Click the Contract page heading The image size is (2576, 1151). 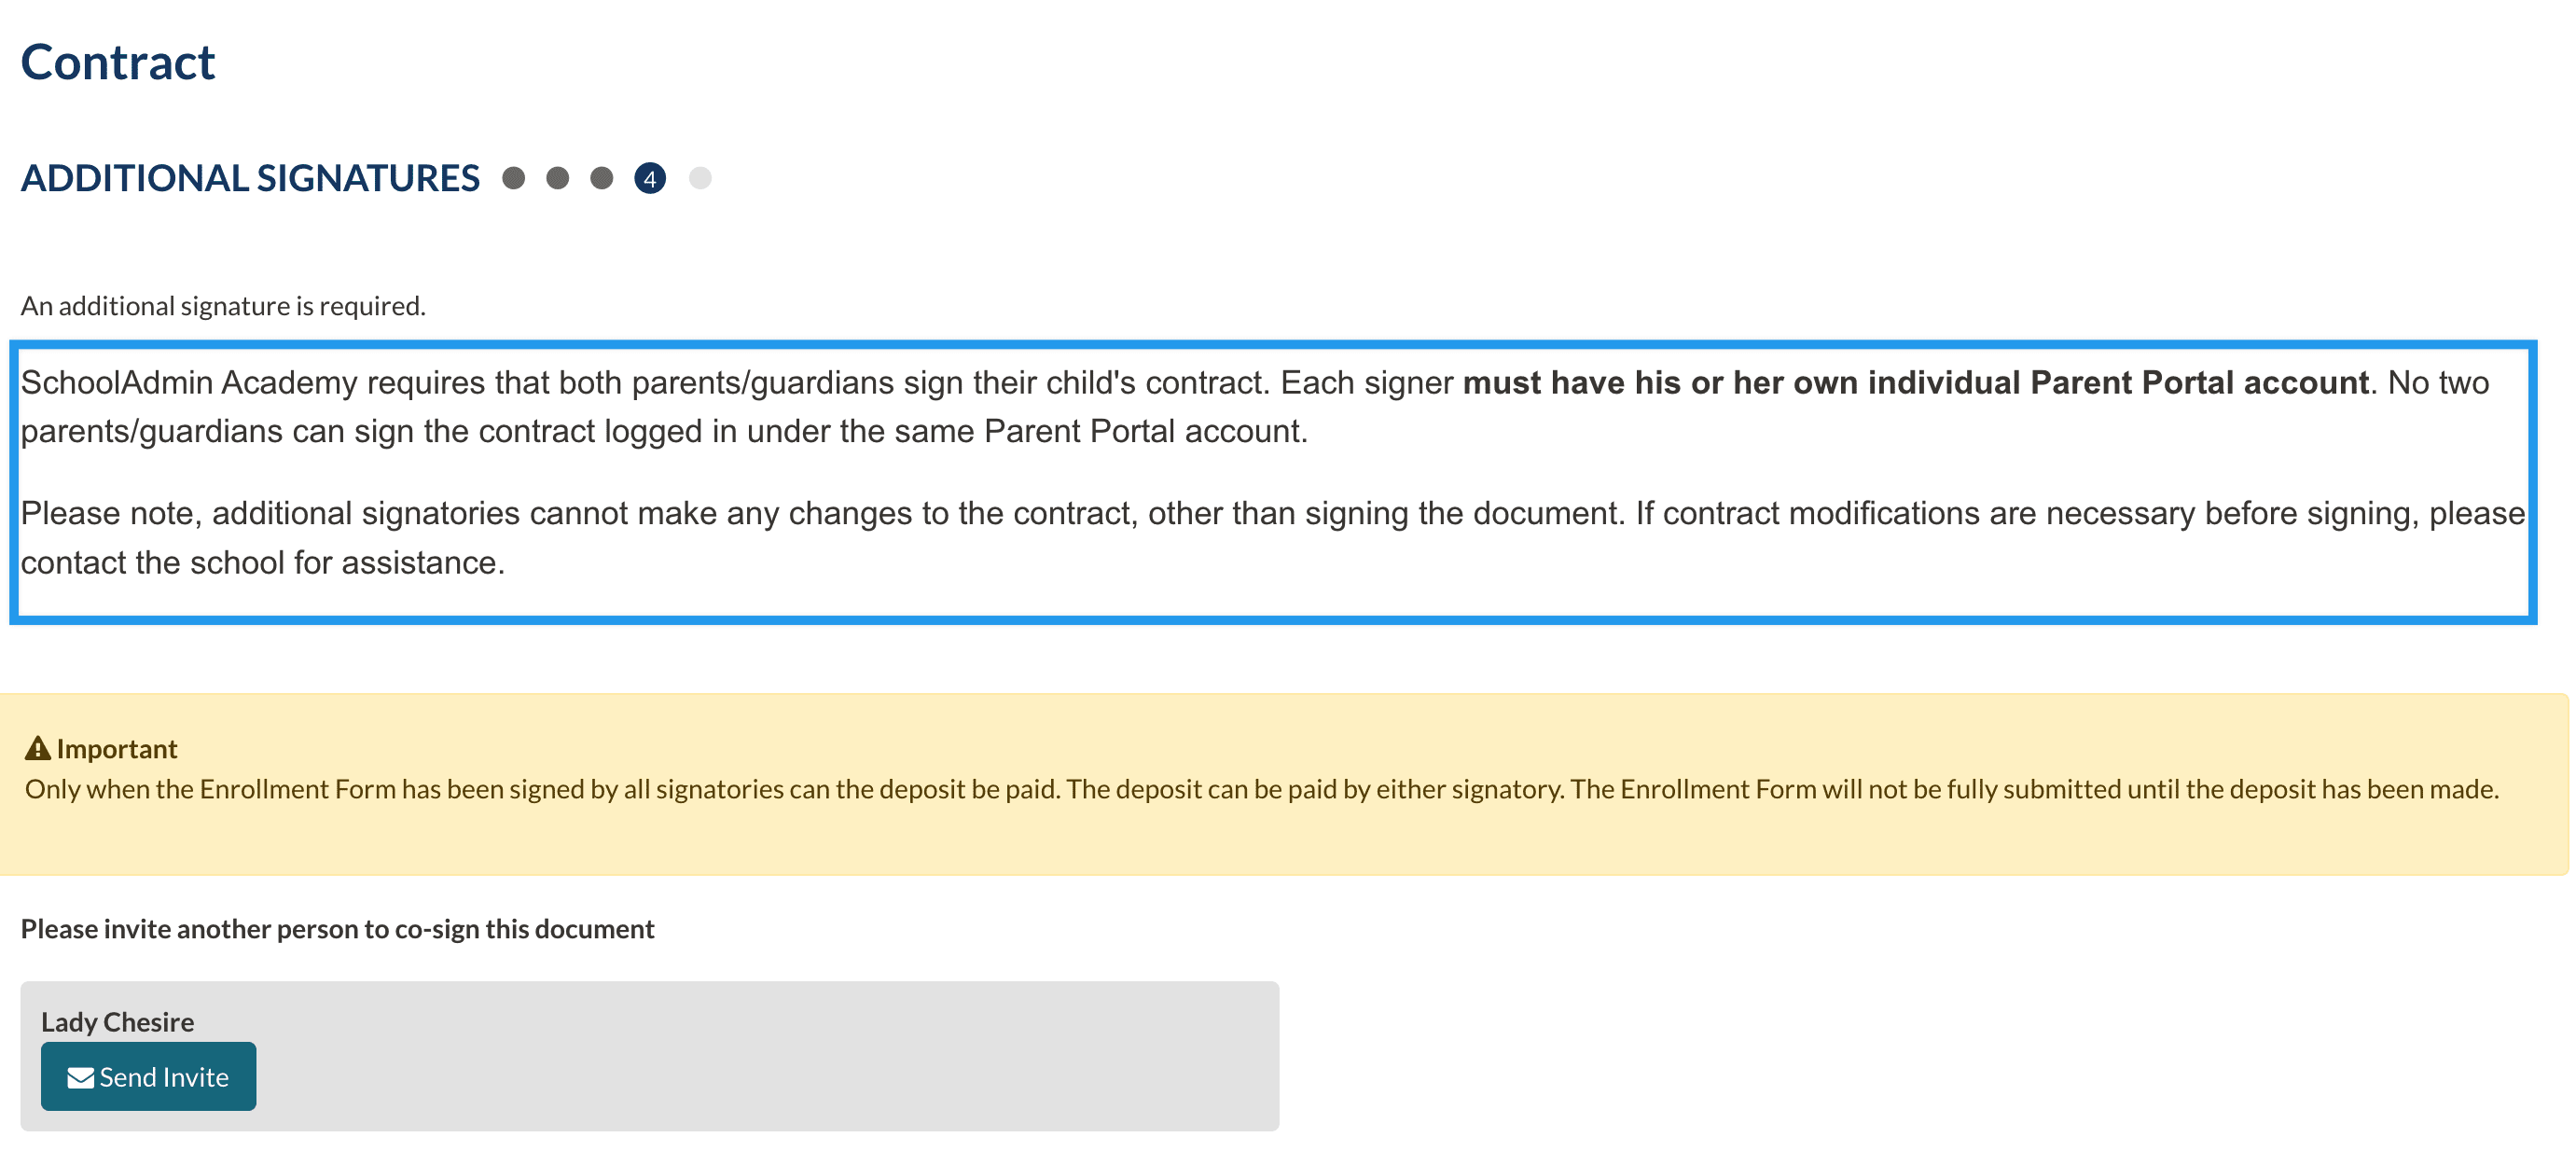[x=117, y=62]
